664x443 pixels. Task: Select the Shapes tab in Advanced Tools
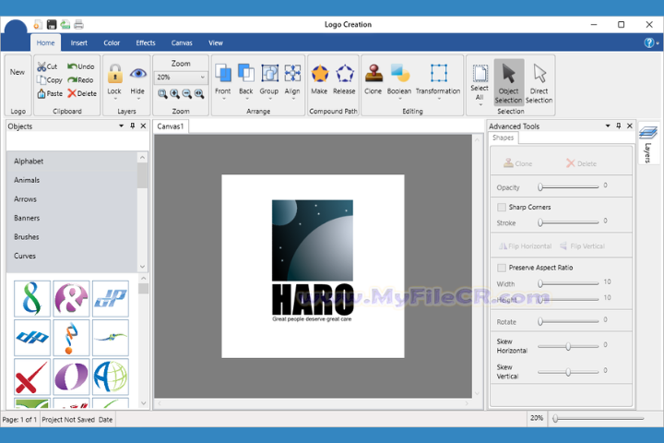[504, 138]
